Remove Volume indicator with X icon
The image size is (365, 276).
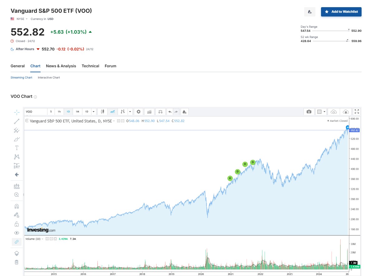[x=55, y=239]
